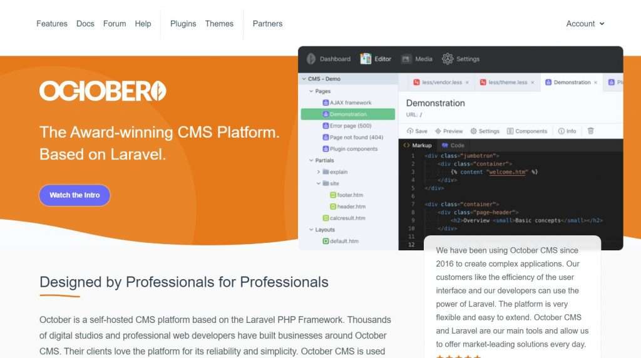Image resolution: width=641 pixels, height=358 pixels.
Task: Open the Themes link
Action: coord(219,24)
